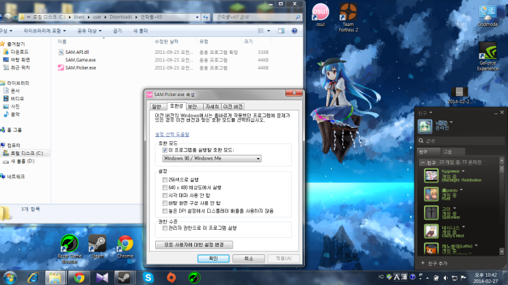Click the volume icon in system tray
This screenshot has height=285, width=508.
446,278
